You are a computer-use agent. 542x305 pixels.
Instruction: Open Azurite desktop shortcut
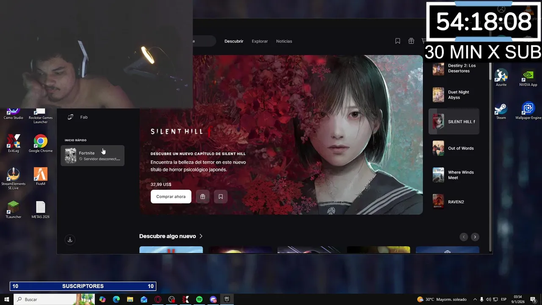tap(501, 78)
